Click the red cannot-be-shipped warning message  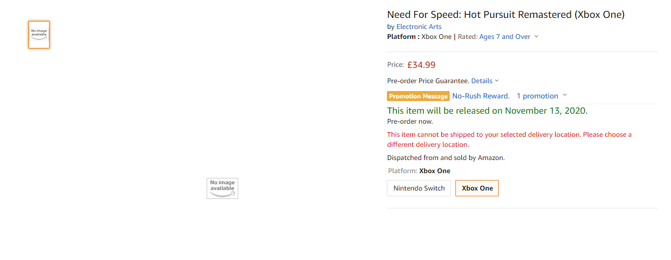(x=509, y=139)
